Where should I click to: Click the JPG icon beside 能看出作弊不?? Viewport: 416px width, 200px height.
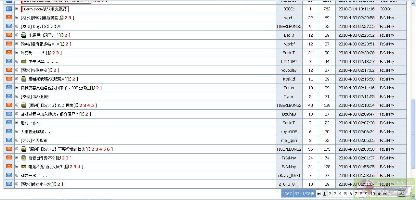(x=23, y=158)
